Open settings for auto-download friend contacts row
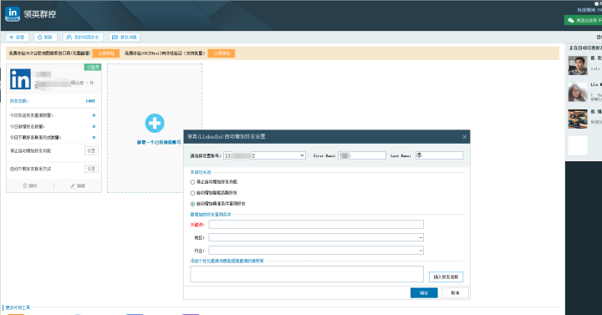The width and height of the screenshot is (602, 315). (x=91, y=169)
